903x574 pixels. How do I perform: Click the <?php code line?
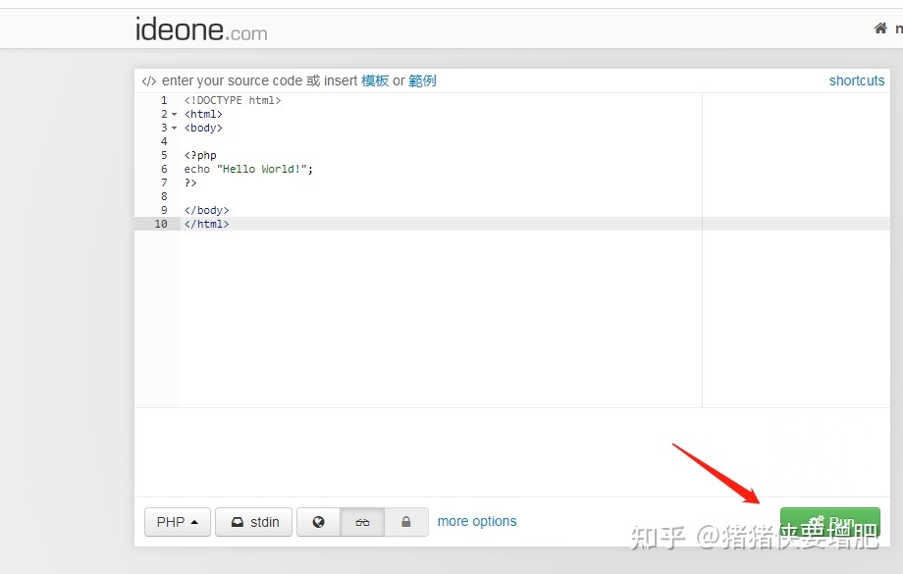[x=200, y=155]
